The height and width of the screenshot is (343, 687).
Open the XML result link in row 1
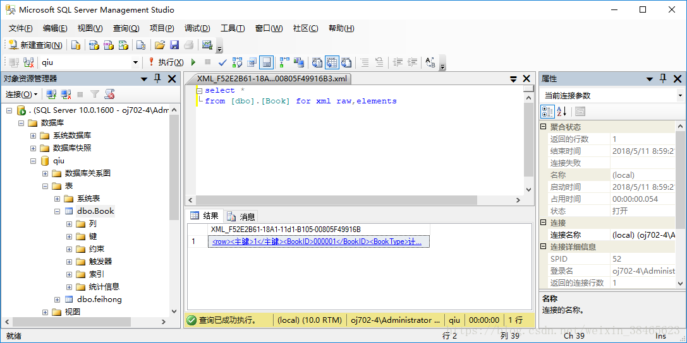[x=317, y=241]
